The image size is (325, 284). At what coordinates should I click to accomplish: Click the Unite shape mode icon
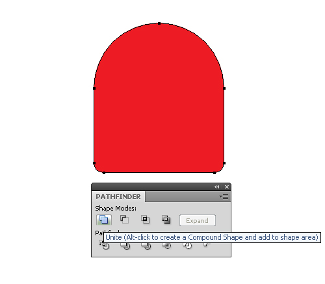pos(104,220)
